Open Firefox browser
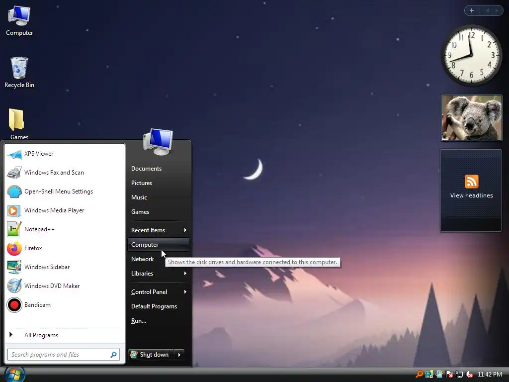 [65, 248]
